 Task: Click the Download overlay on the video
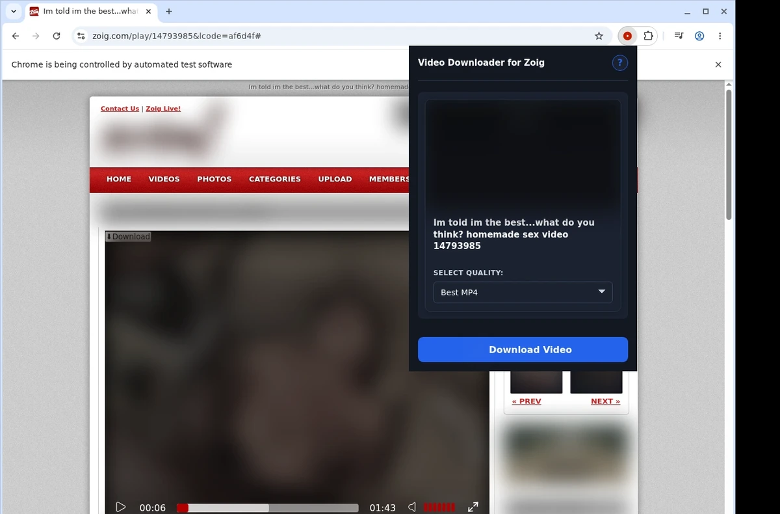point(128,236)
